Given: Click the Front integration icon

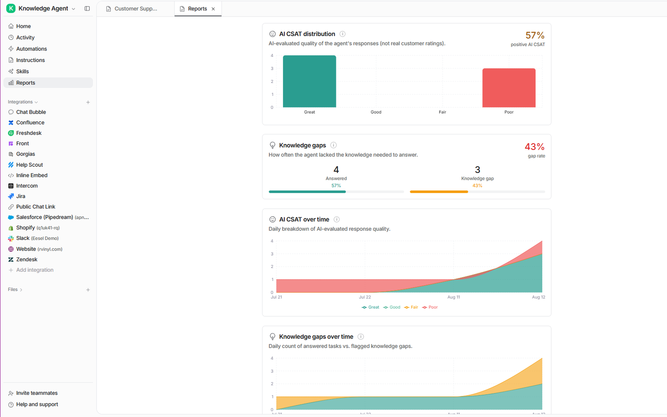Looking at the screenshot, I should (11, 144).
